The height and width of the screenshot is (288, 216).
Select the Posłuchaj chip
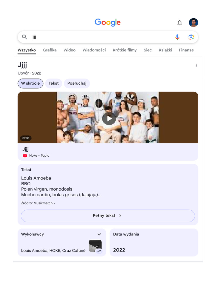pyautogui.click(x=77, y=83)
